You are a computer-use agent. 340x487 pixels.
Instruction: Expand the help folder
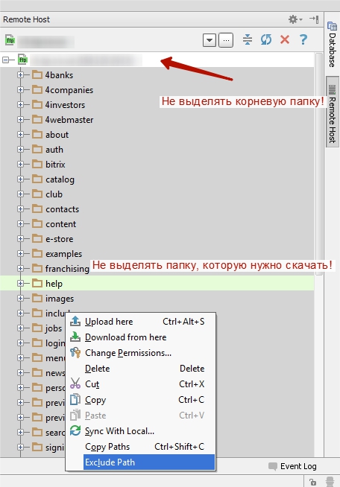[20, 283]
